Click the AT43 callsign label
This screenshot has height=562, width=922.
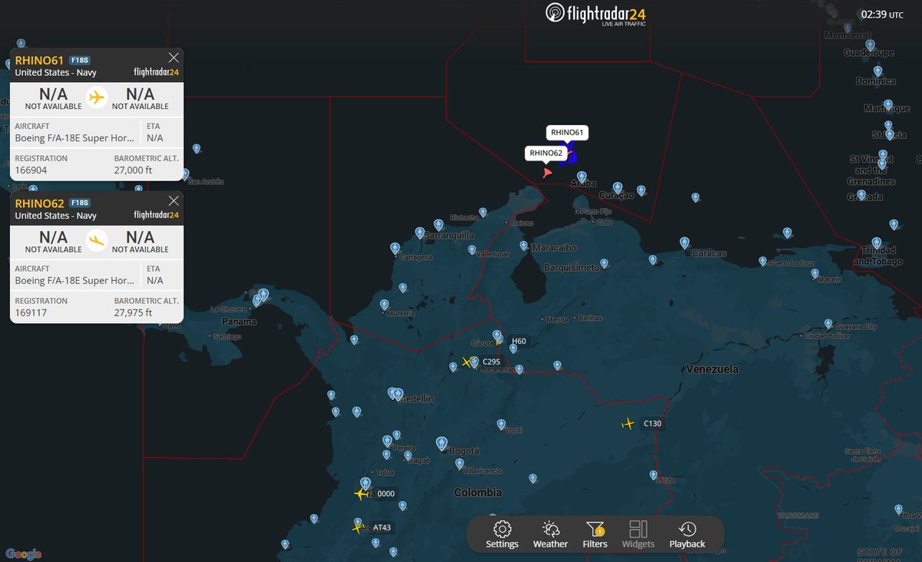tap(382, 527)
